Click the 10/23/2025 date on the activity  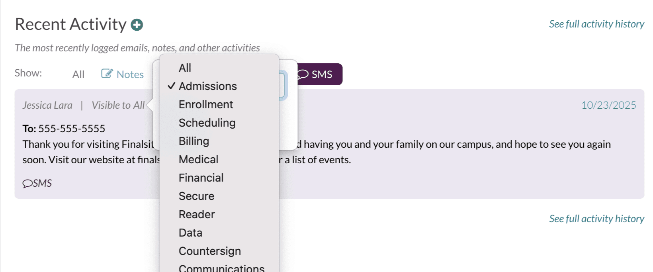[x=608, y=105]
